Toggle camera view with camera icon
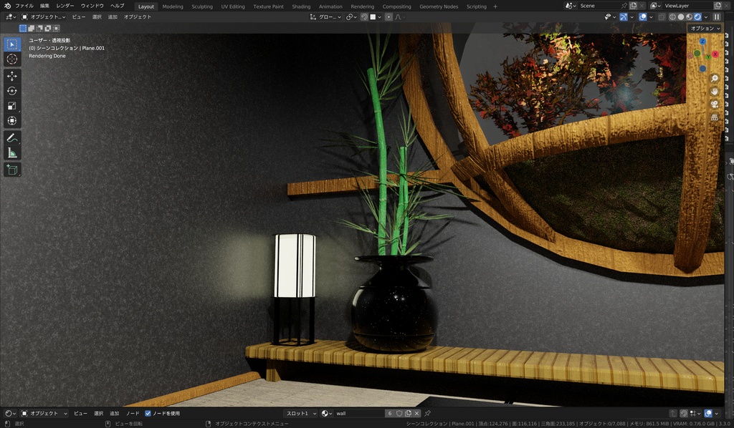This screenshot has height=428, width=734. point(715,104)
